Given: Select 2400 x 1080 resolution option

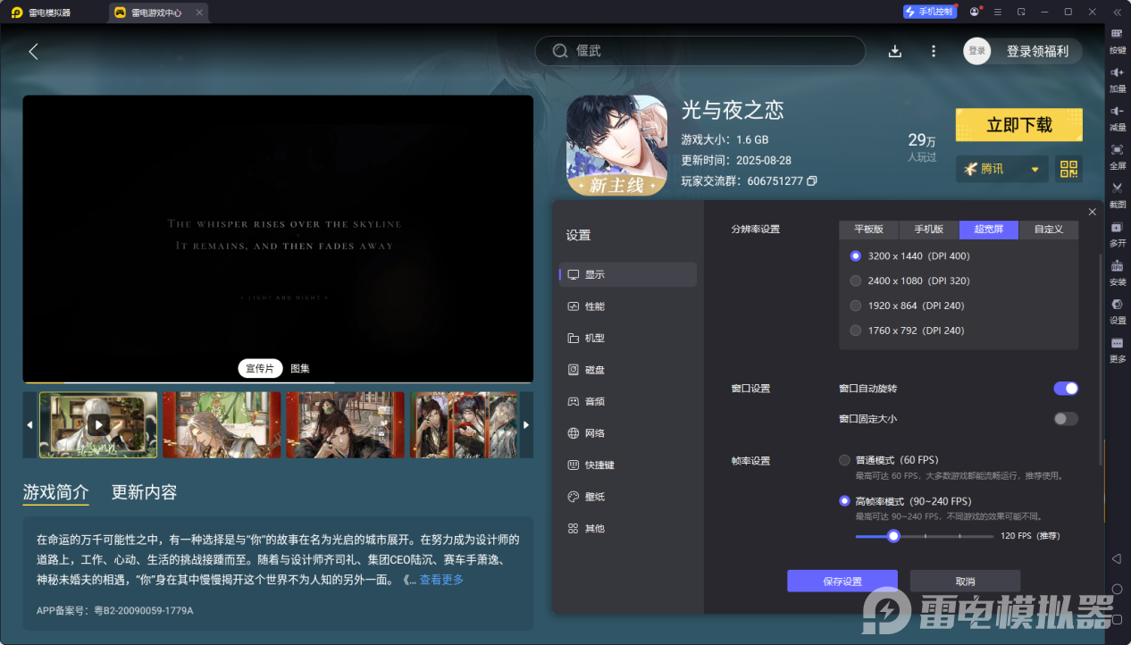Looking at the screenshot, I should 856,281.
